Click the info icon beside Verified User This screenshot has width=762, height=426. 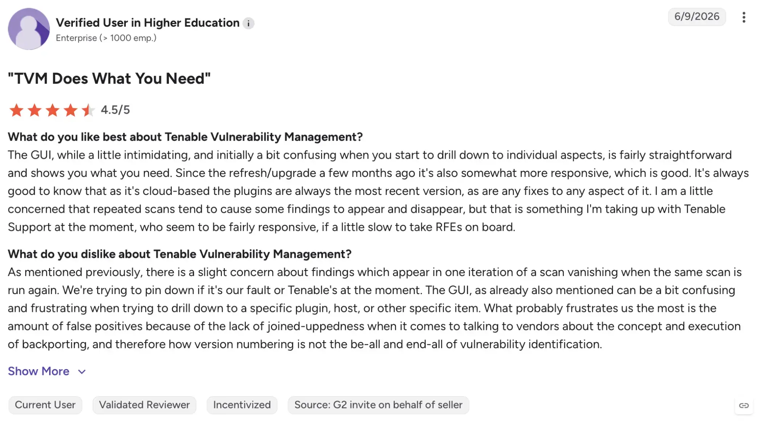coord(248,23)
